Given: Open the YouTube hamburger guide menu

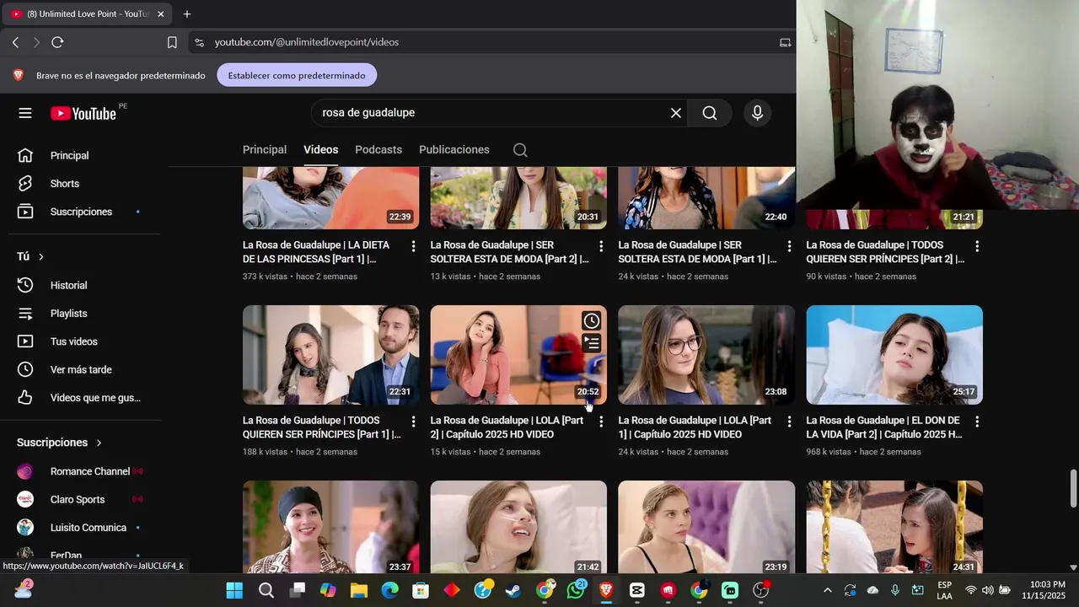Looking at the screenshot, I should coord(25,113).
